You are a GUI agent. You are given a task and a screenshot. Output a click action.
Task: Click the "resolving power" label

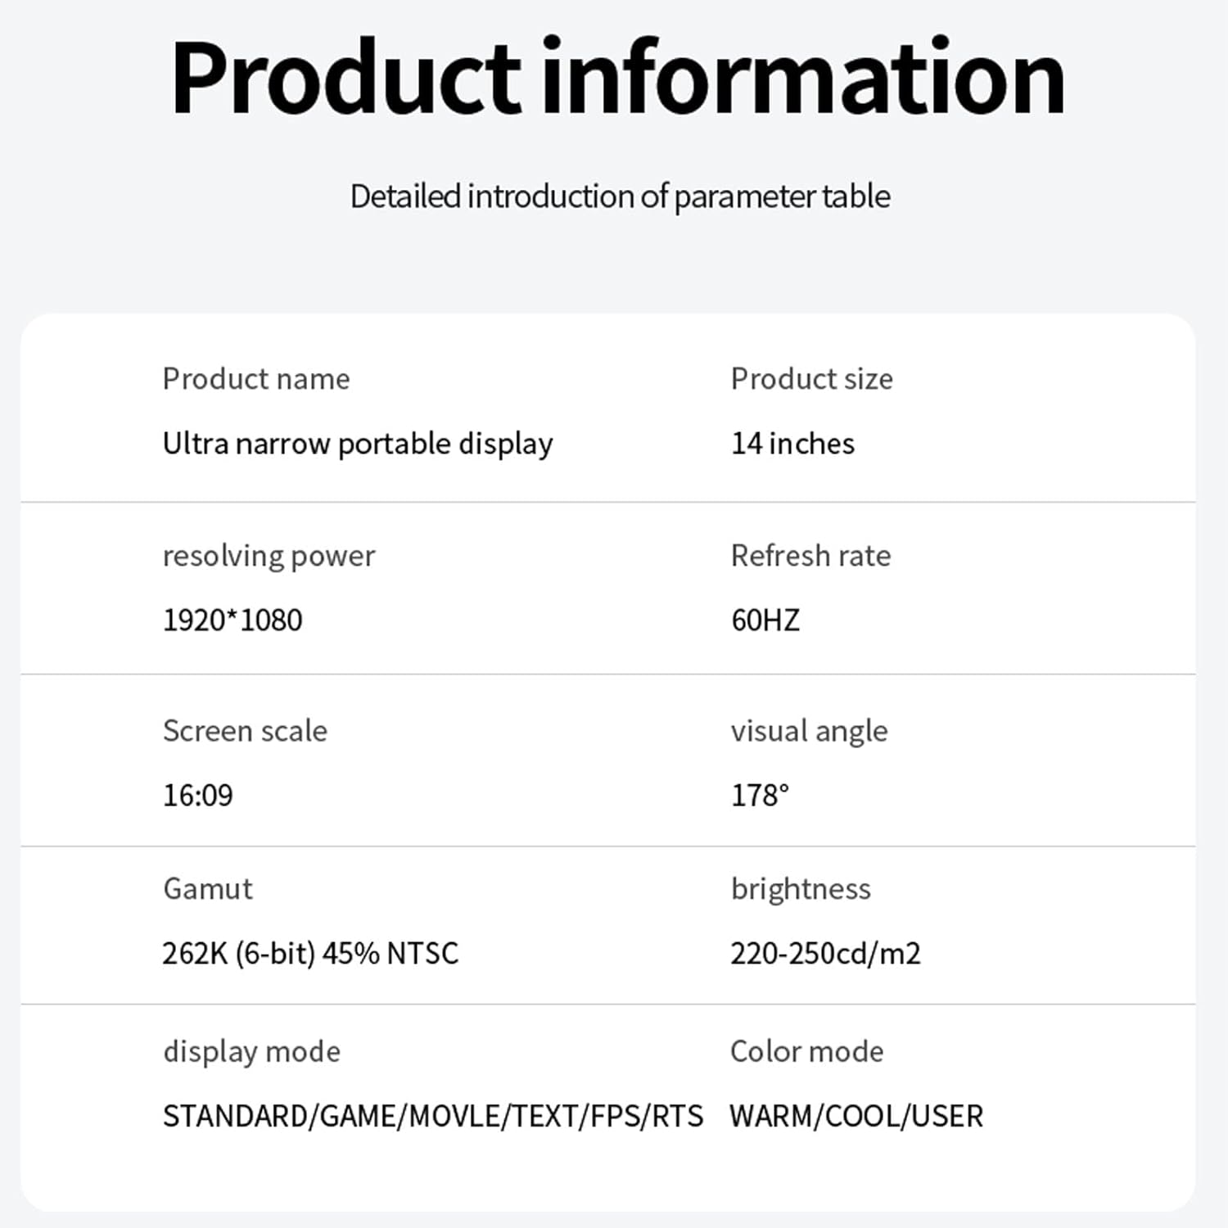click(x=269, y=556)
